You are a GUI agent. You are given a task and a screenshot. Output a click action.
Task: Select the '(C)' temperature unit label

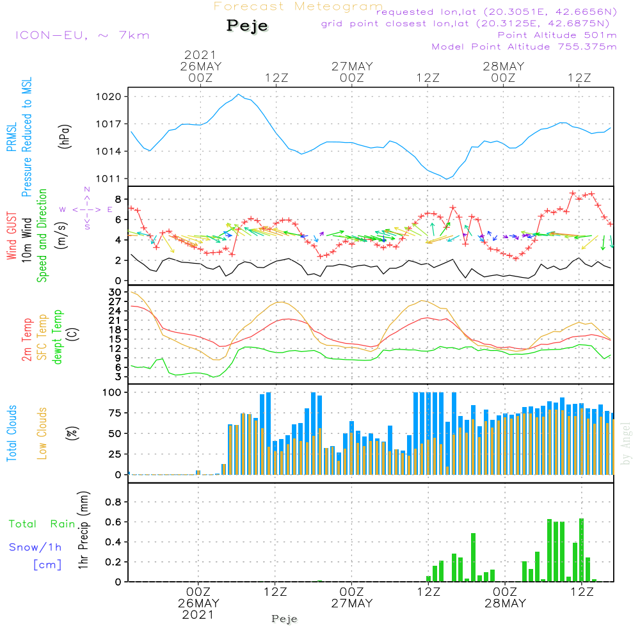pos(74,334)
